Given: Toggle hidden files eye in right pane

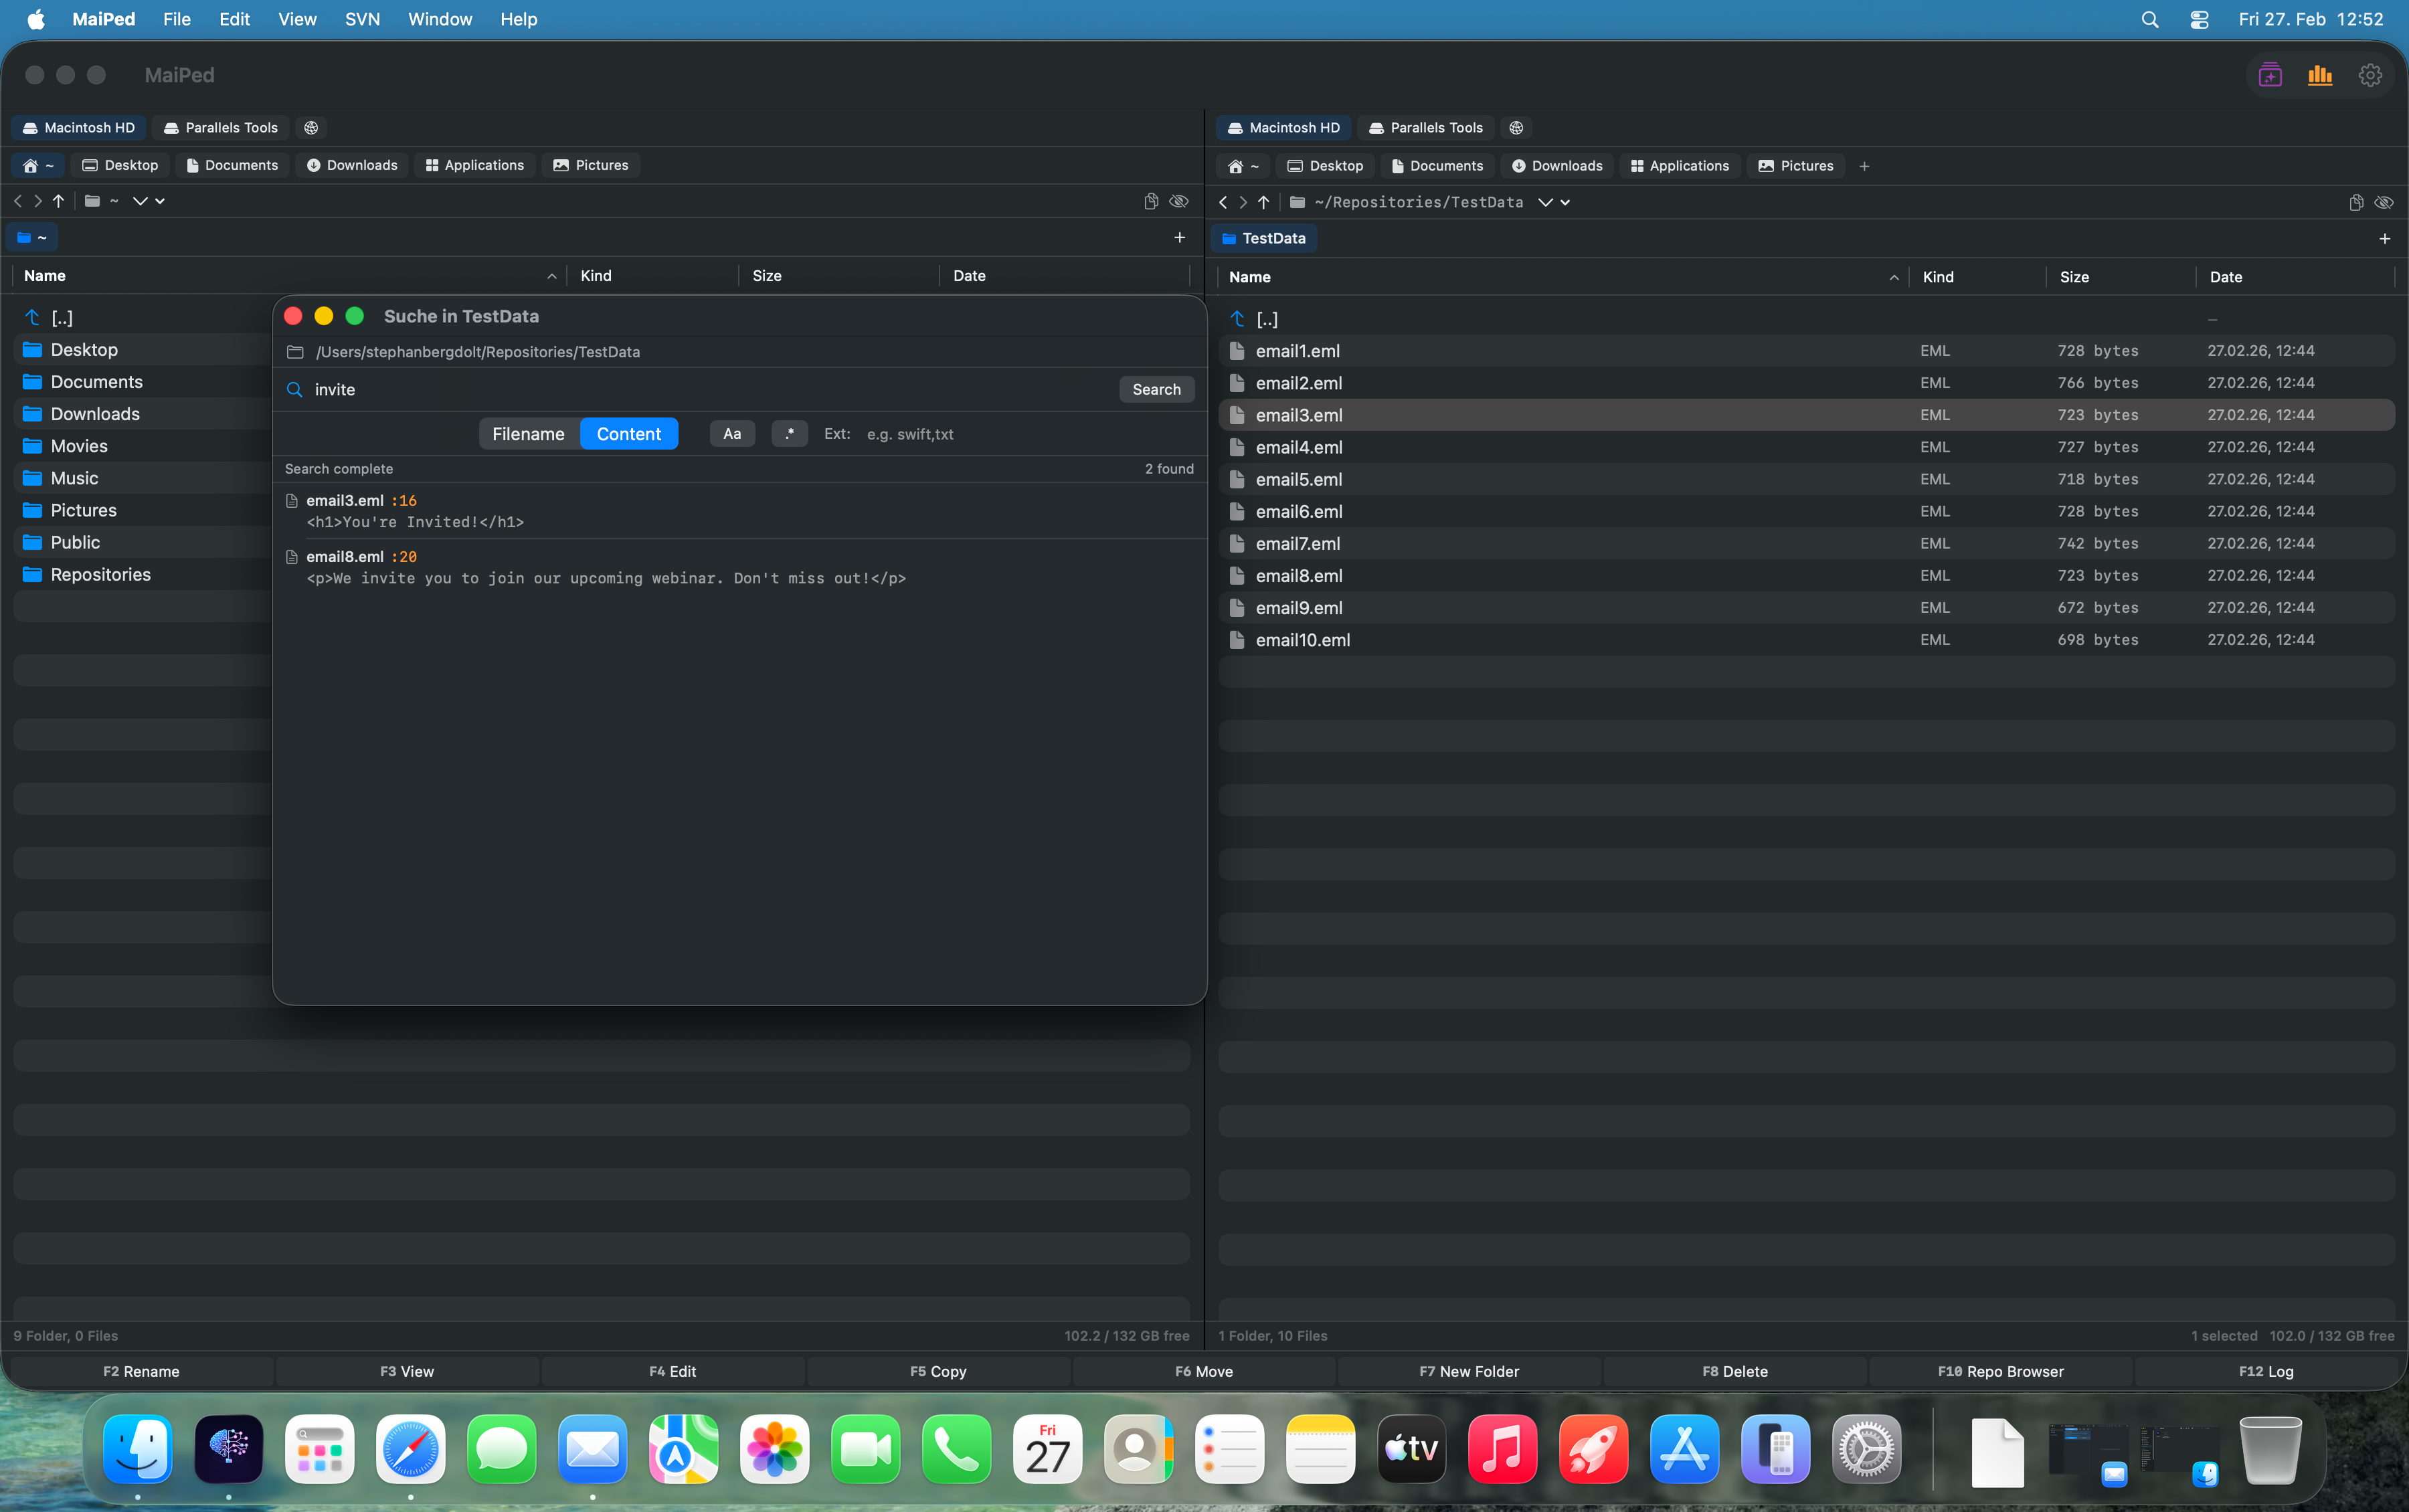Looking at the screenshot, I should (2384, 203).
